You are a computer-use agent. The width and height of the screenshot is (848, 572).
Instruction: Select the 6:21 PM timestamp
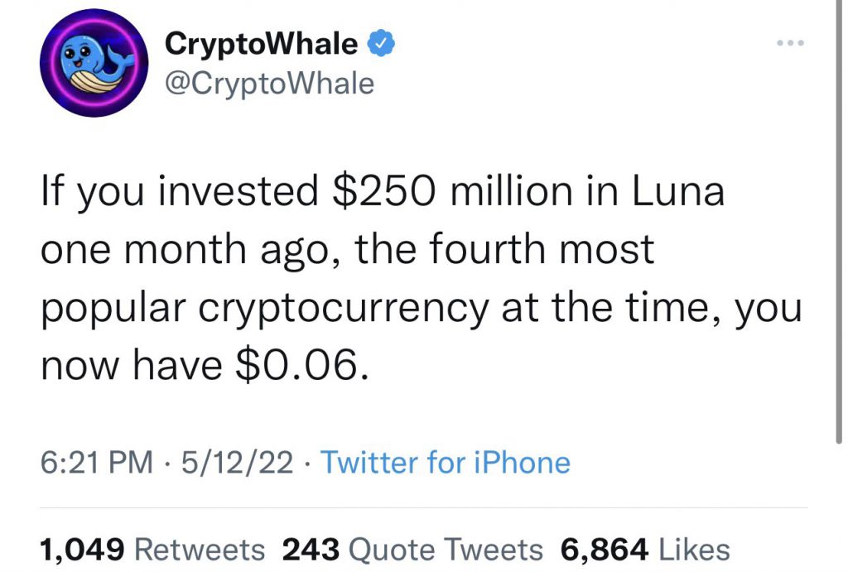[x=97, y=463]
